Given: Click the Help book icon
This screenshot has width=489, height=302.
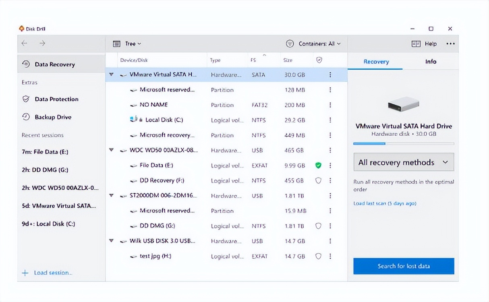Looking at the screenshot, I should (416, 44).
